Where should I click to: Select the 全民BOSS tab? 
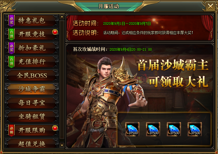(32, 75)
